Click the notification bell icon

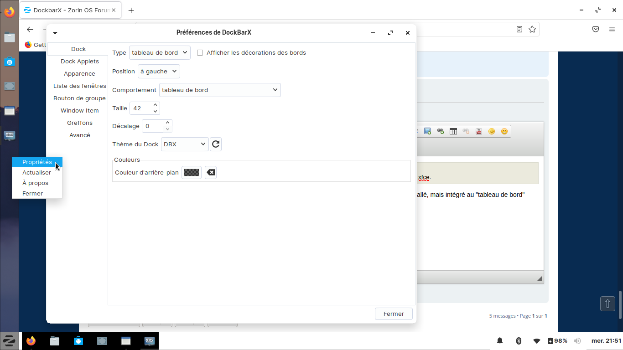(x=500, y=341)
